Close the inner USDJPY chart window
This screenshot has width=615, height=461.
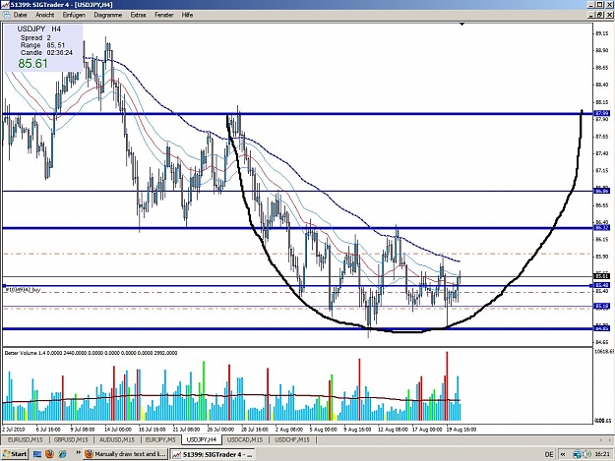609,15
